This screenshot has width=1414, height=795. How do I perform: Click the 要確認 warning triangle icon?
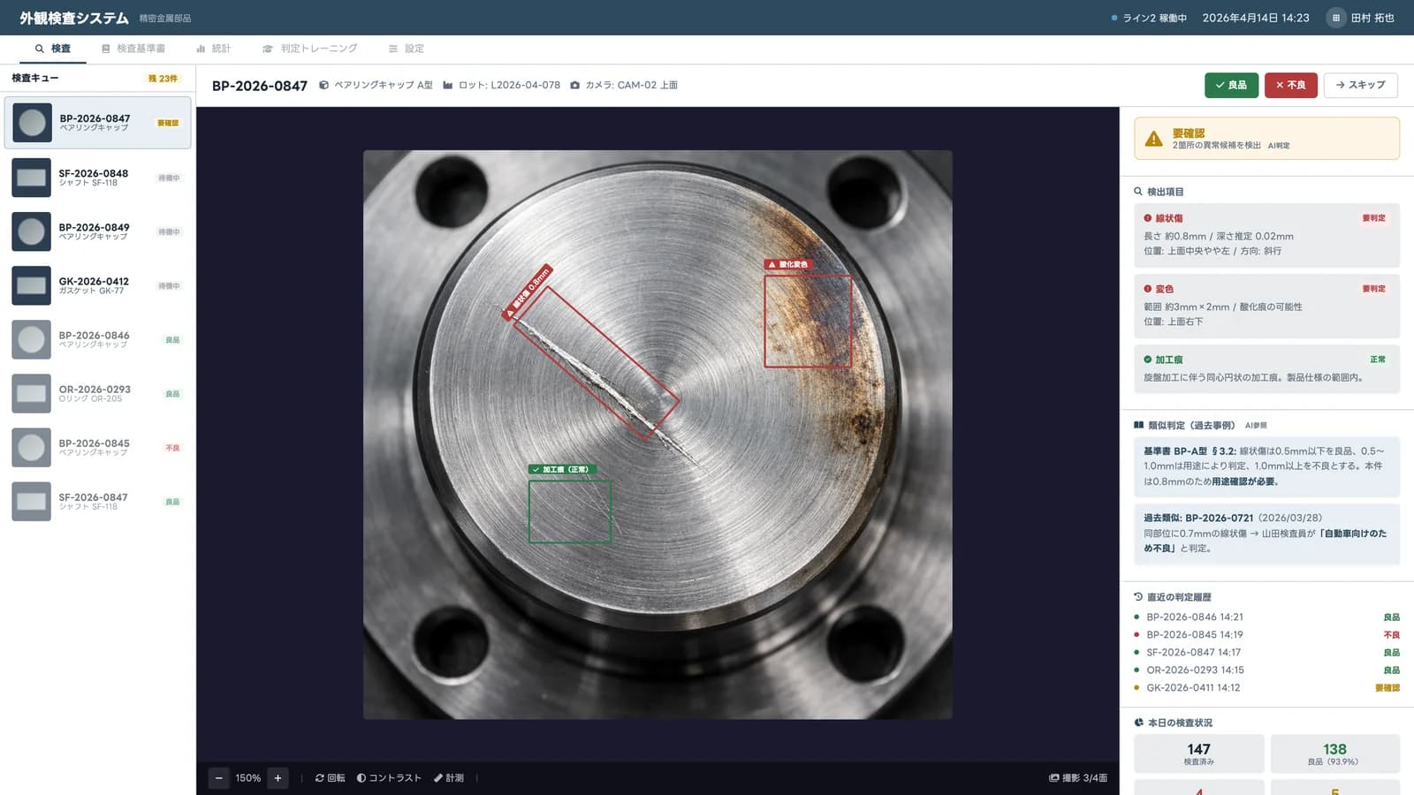point(1153,139)
